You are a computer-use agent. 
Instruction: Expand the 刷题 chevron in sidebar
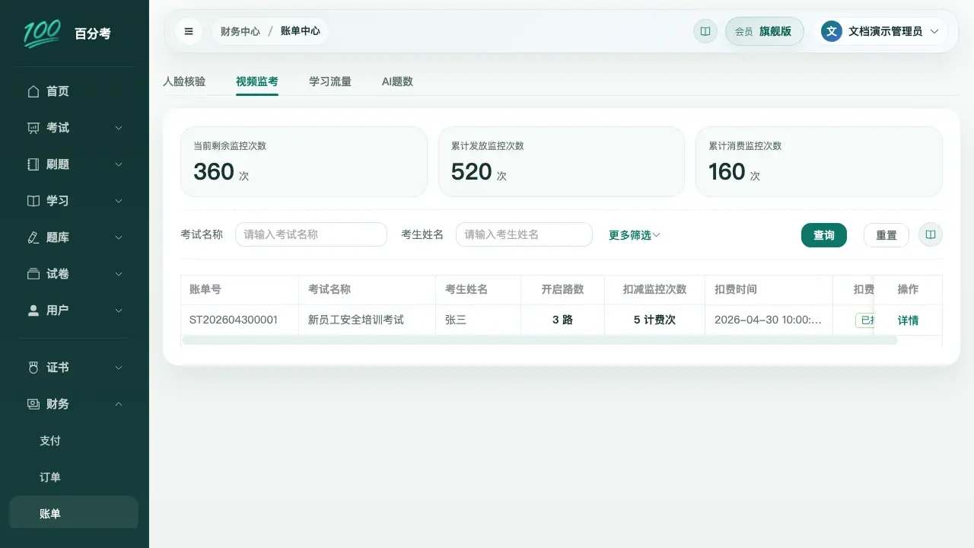[x=119, y=164]
